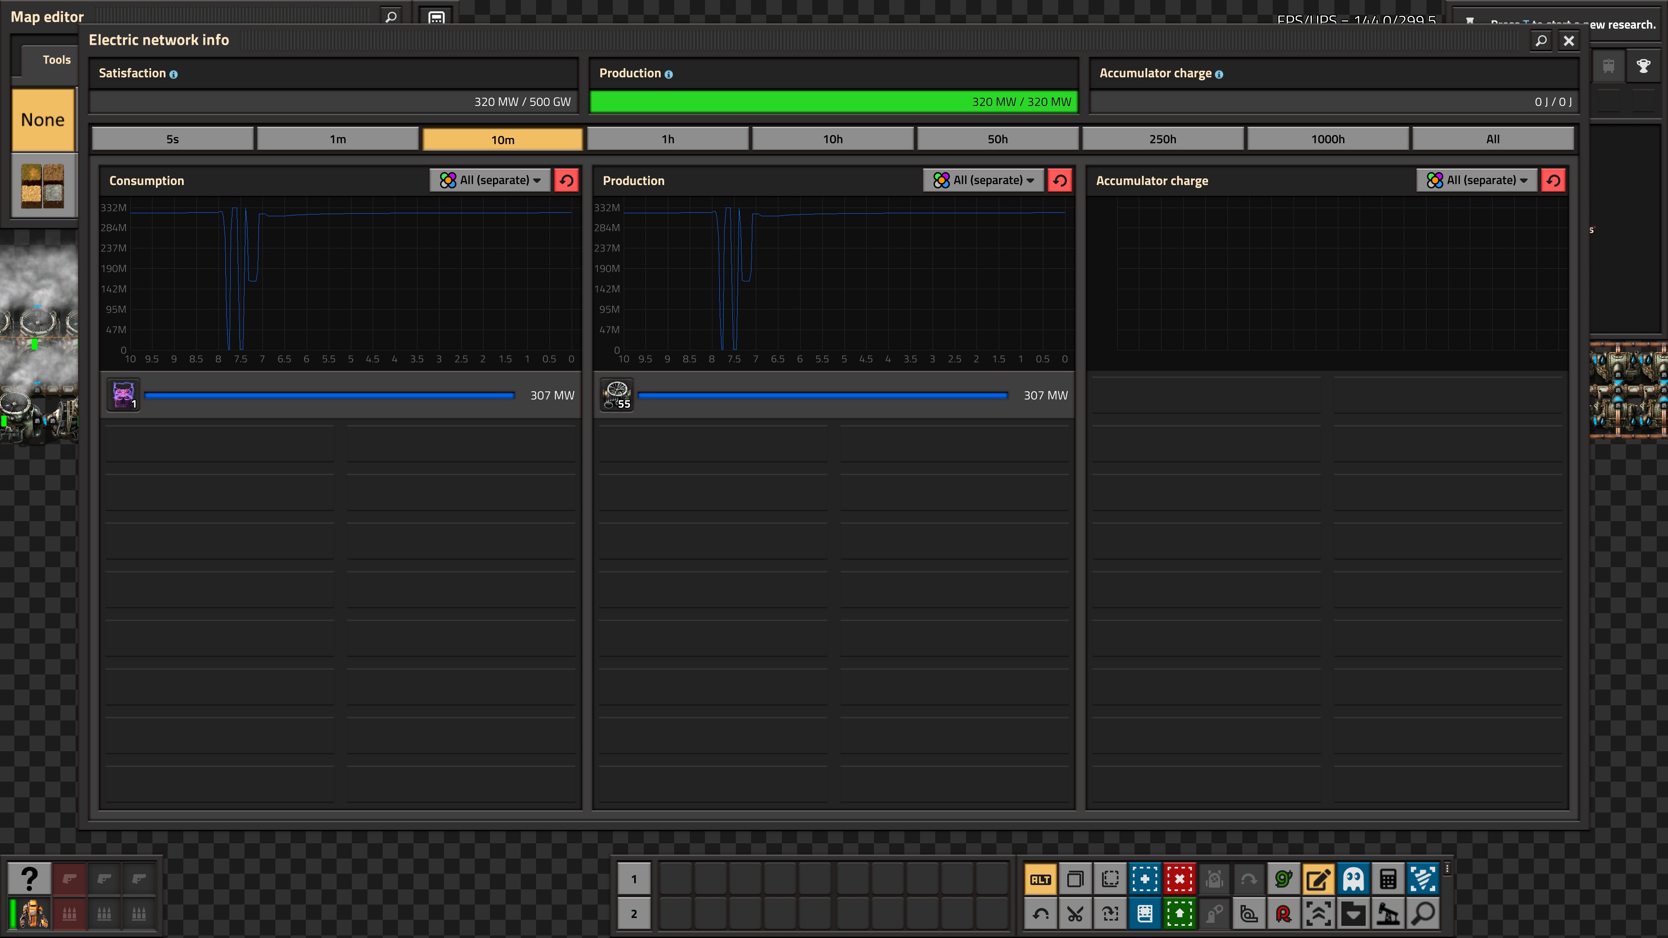Open Consumption All (separate) dropdown
The height and width of the screenshot is (938, 1668).
490,180
